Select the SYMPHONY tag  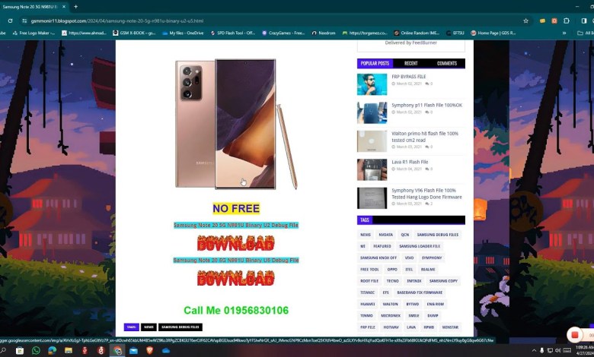tap(432, 257)
